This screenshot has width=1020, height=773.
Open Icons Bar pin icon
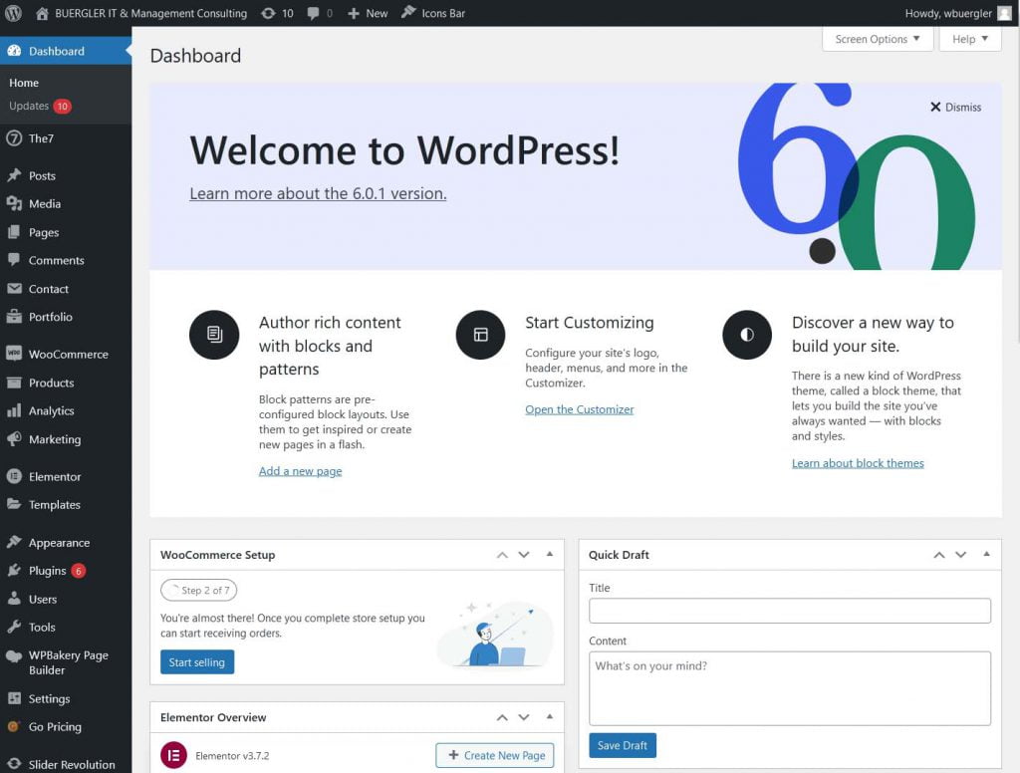[x=408, y=12]
